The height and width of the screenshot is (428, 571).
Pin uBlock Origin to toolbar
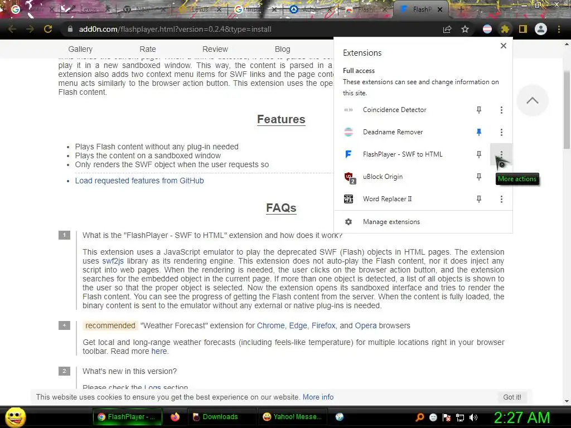pos(479,177)
